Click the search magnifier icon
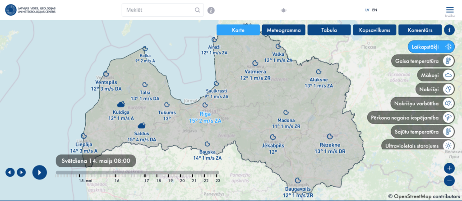The width and height of the screenshot is (462, 201). pos(197,10)
